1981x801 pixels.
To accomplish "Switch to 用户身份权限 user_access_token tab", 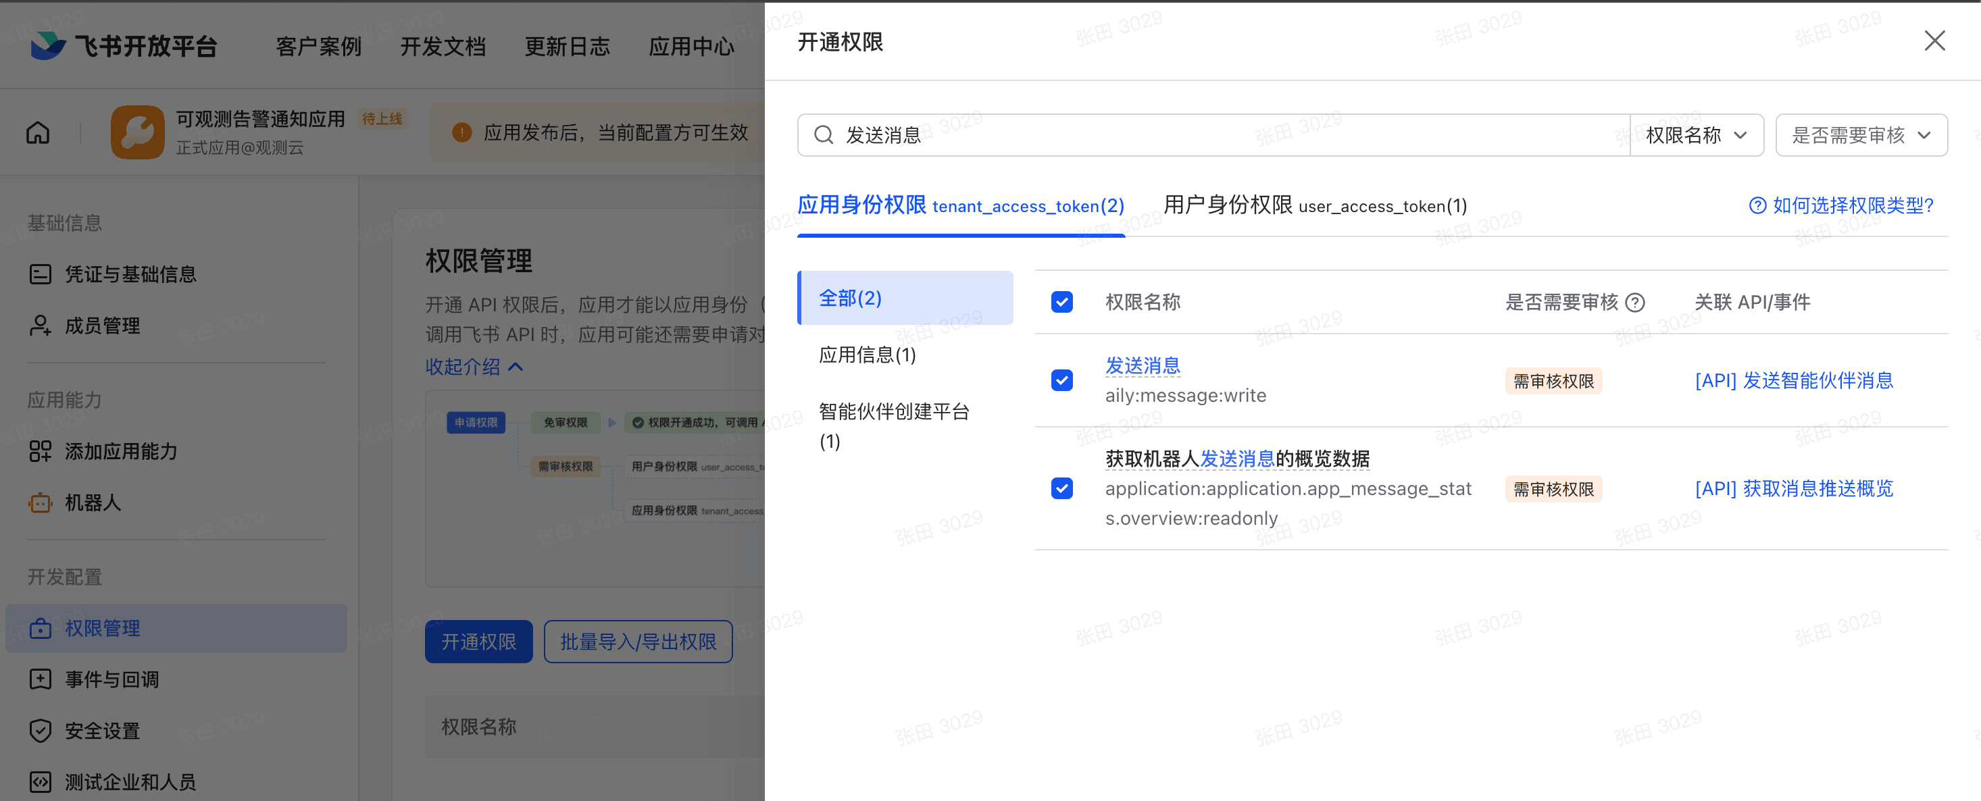I will [1314, 205].
